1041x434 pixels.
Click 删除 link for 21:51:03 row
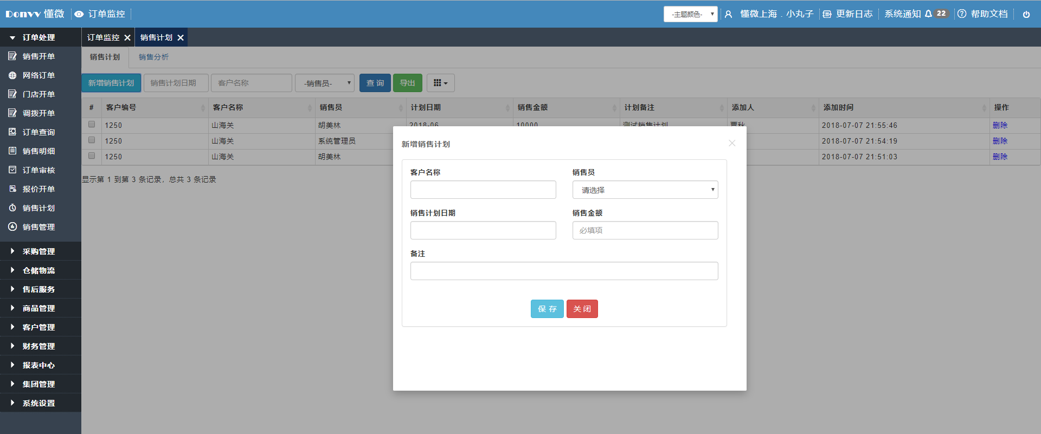tap(1000, 157)
